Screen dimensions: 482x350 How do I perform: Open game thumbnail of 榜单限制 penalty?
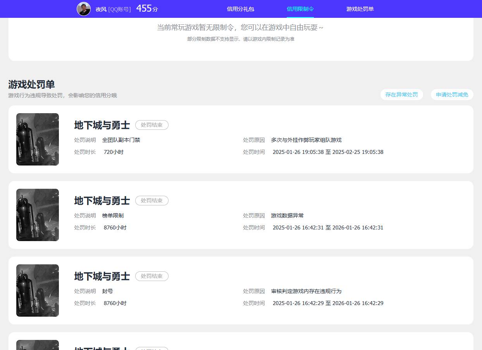[38, 215]
